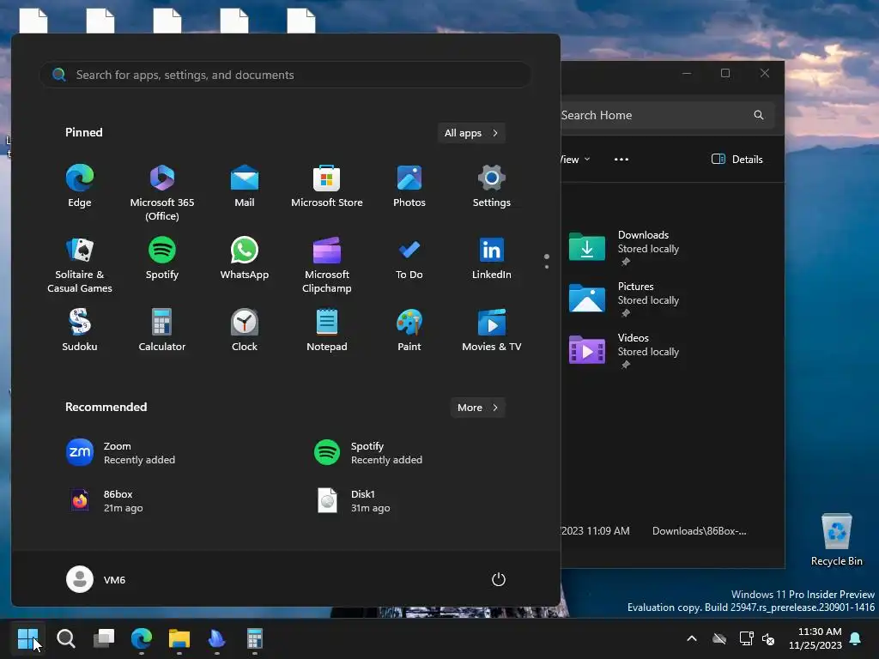Open recommended Zoom app
The width and height of the screenshot is (879, 659).
121,453
